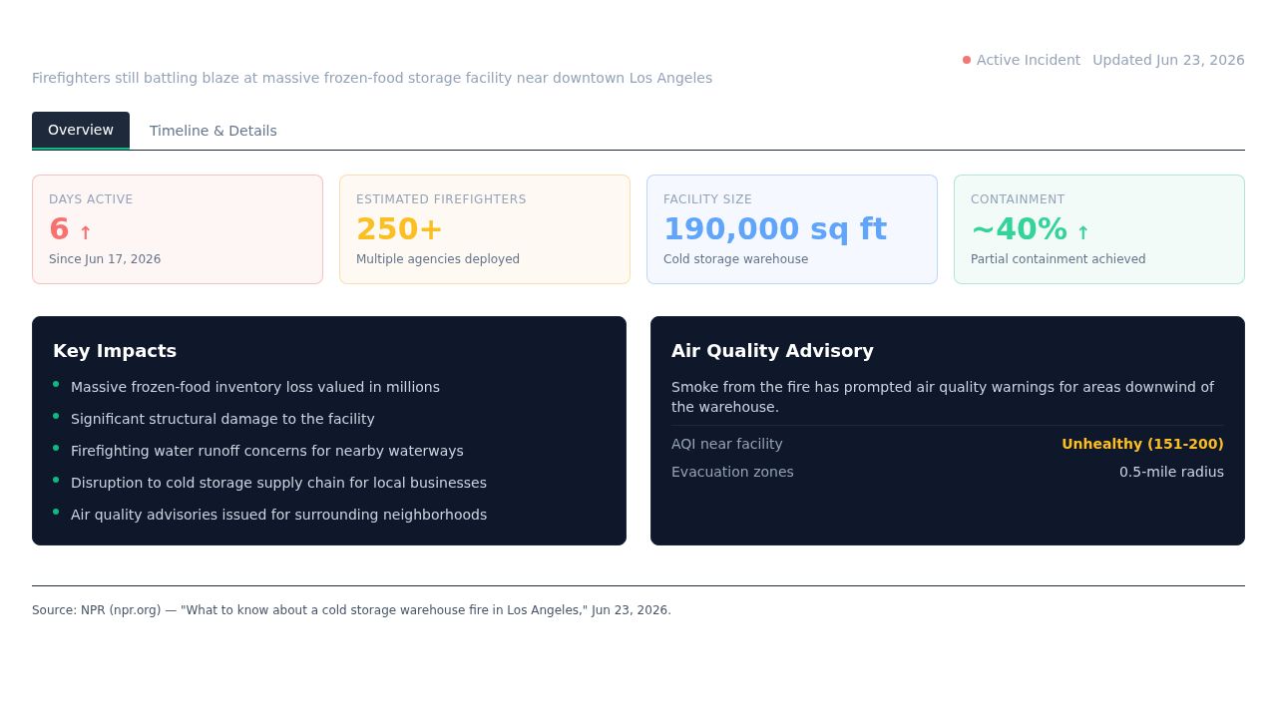Click the up arrow beside ~40% containment
The image size is (1277, 718).
pyautogui.click(x=1082, y=233)
